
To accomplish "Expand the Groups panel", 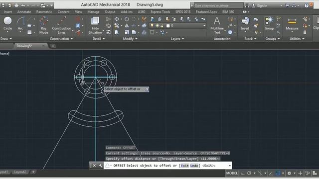I will (273, 39).
